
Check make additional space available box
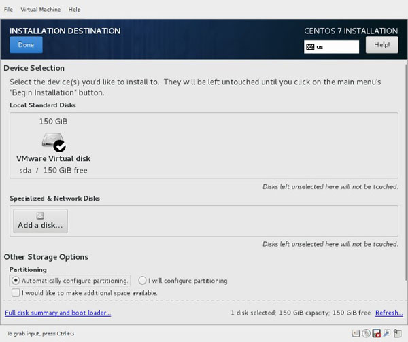coord(16,293)
